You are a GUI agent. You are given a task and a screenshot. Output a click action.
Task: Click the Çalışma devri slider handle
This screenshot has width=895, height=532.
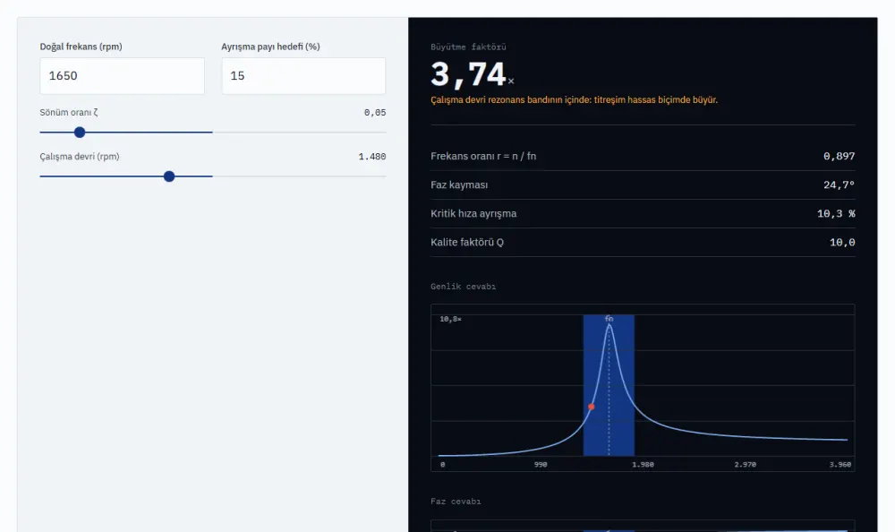point(169,176)
